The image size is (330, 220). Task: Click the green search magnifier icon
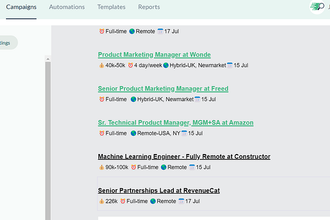click(317, 7)
